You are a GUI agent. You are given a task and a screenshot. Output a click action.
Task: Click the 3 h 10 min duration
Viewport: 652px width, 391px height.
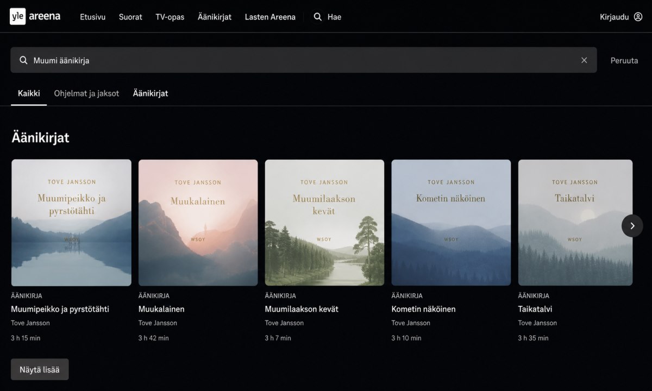coord(406,338)
